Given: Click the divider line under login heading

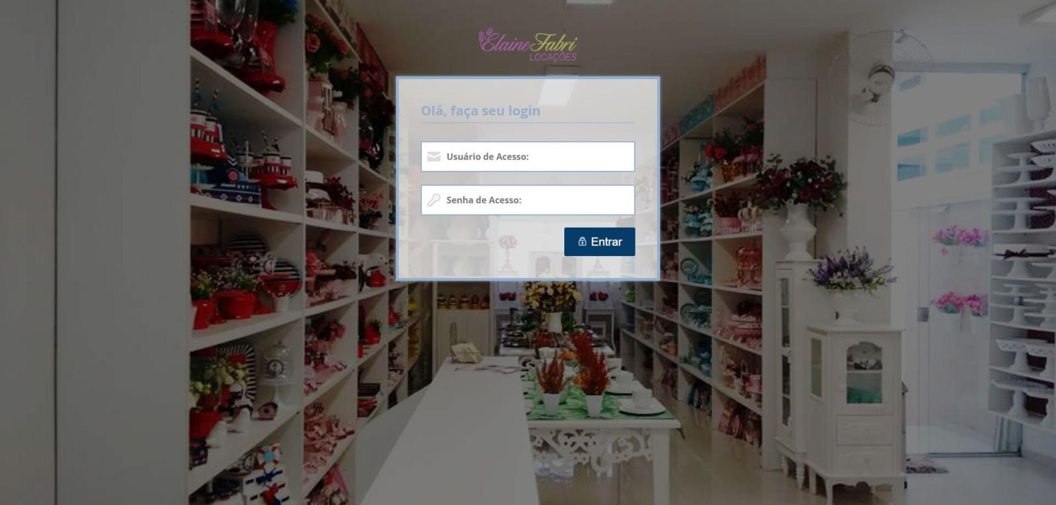Looking at the screenshot, I should pos(528,123).
